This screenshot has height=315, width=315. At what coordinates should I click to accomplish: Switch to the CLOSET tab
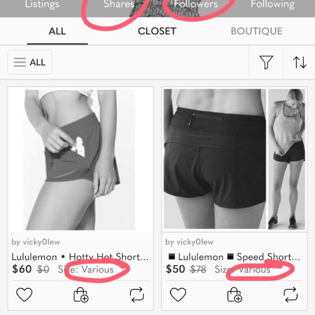tap(157, 31)
